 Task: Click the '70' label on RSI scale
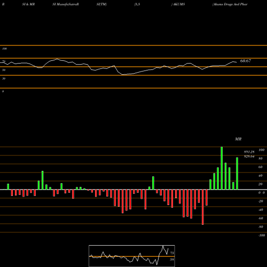click(x=4, y=61)
